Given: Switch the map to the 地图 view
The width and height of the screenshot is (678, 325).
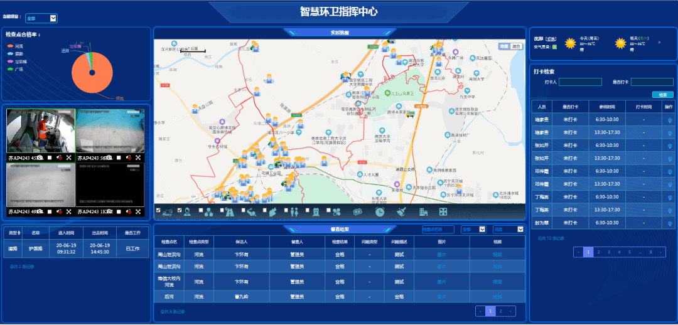Looking at the screenshot, I should click(505, 46).
